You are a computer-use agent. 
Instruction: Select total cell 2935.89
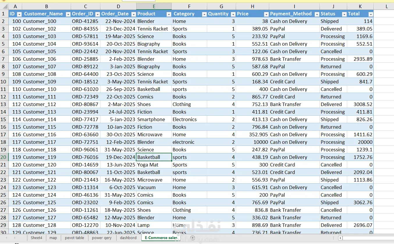(x=360, y=59)
